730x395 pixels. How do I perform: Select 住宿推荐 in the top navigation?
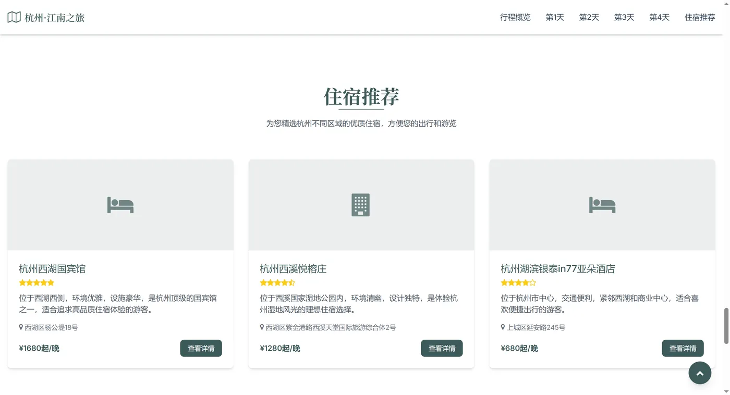point(700,17)
